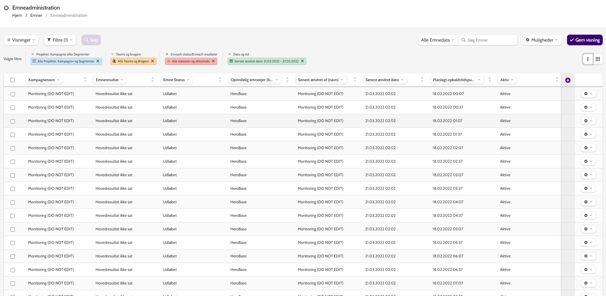
Task: Check the row planned for 18.02.2022 00:37
Action: (13, 108)
